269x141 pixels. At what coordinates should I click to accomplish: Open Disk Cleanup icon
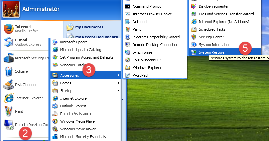pos(8,85)
